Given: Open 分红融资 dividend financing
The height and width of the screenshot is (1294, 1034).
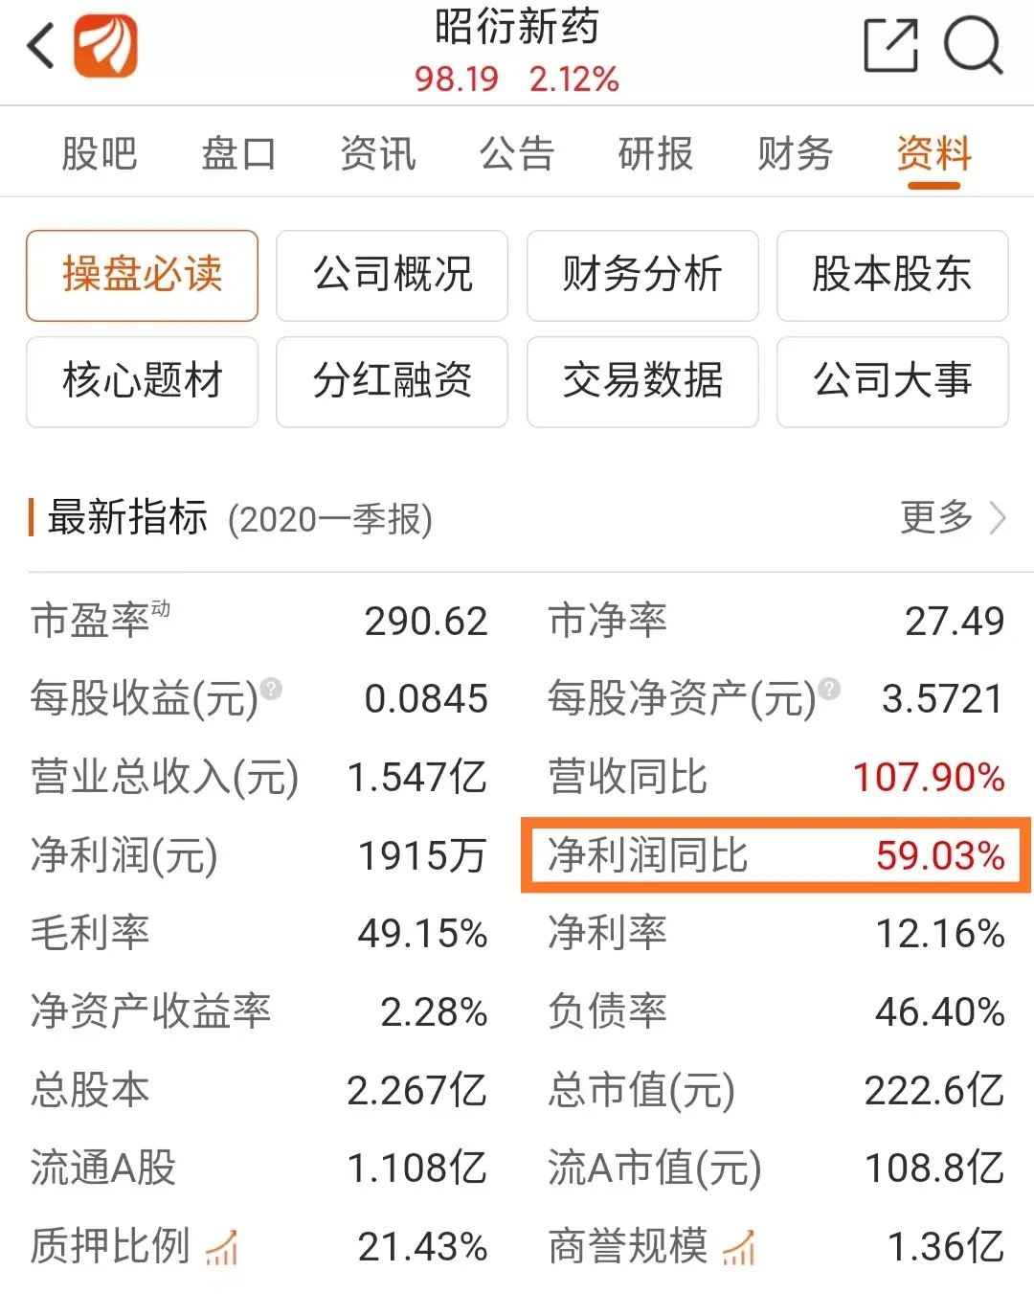Looking at the screenshot, I should 392,382.
